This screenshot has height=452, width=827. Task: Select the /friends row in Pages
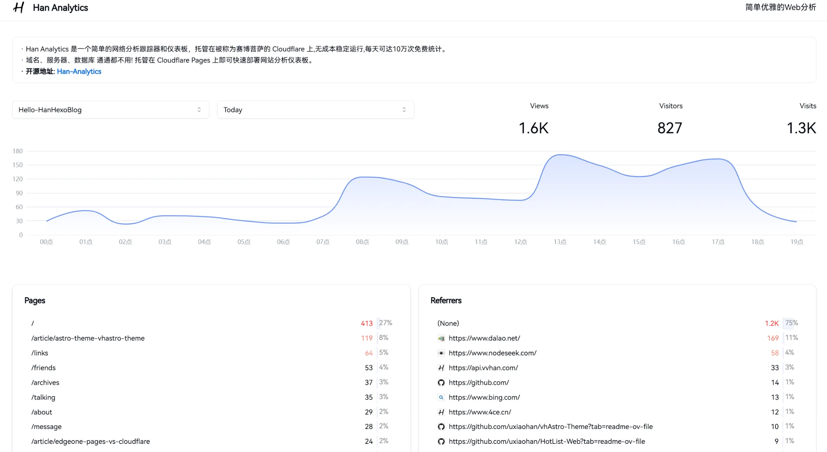coord(43,368)
